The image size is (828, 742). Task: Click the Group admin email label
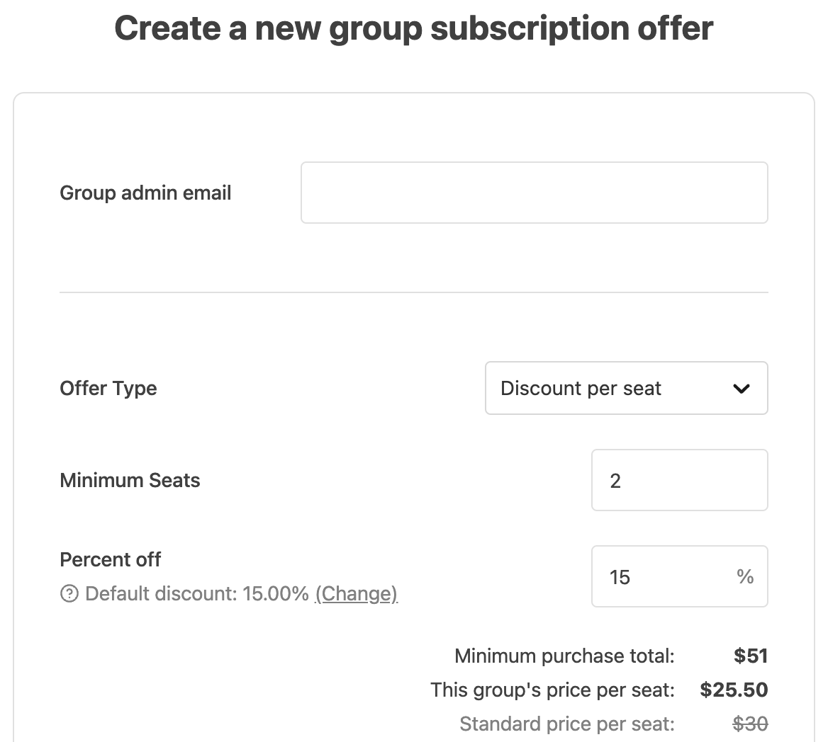tap(145, 193)
